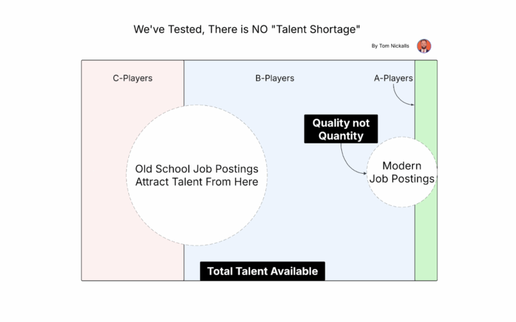Select the C-Players column label

[x=132, y=78]
